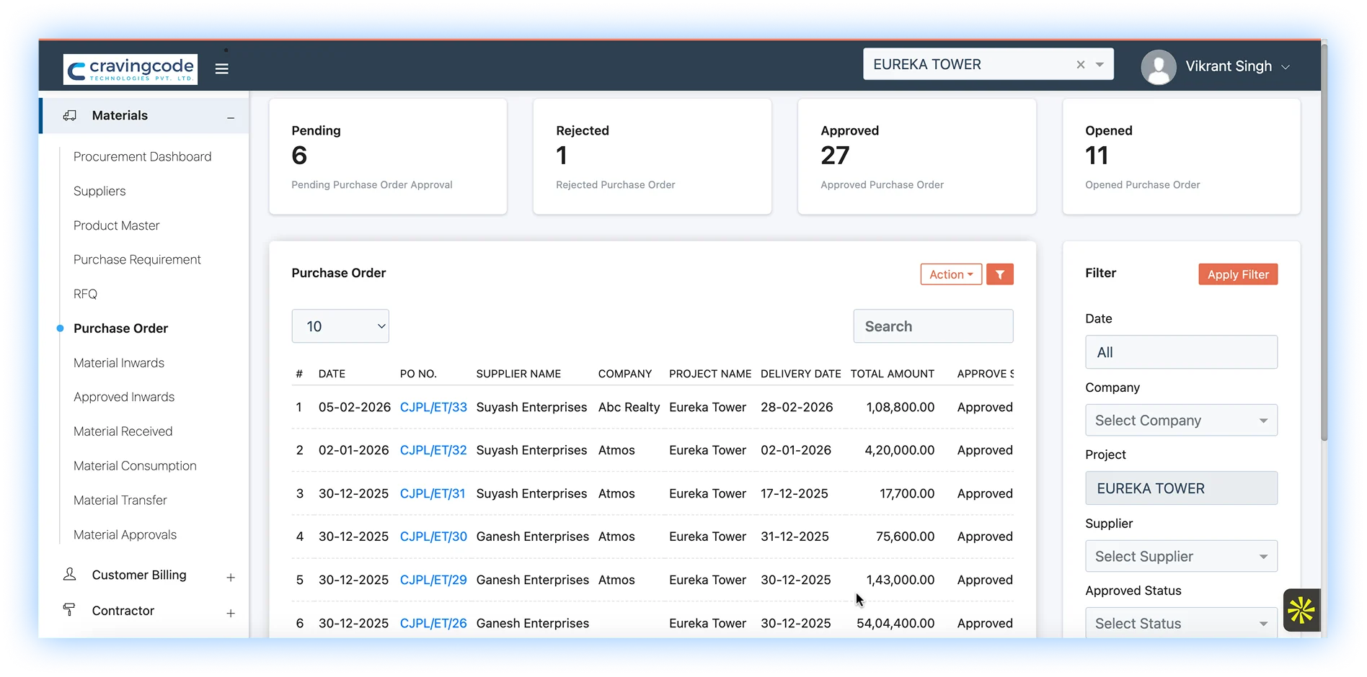Screen dimensions: 1367x677
Task: Click the orange filter funnel icon
Action: [x=1000, y=274]
